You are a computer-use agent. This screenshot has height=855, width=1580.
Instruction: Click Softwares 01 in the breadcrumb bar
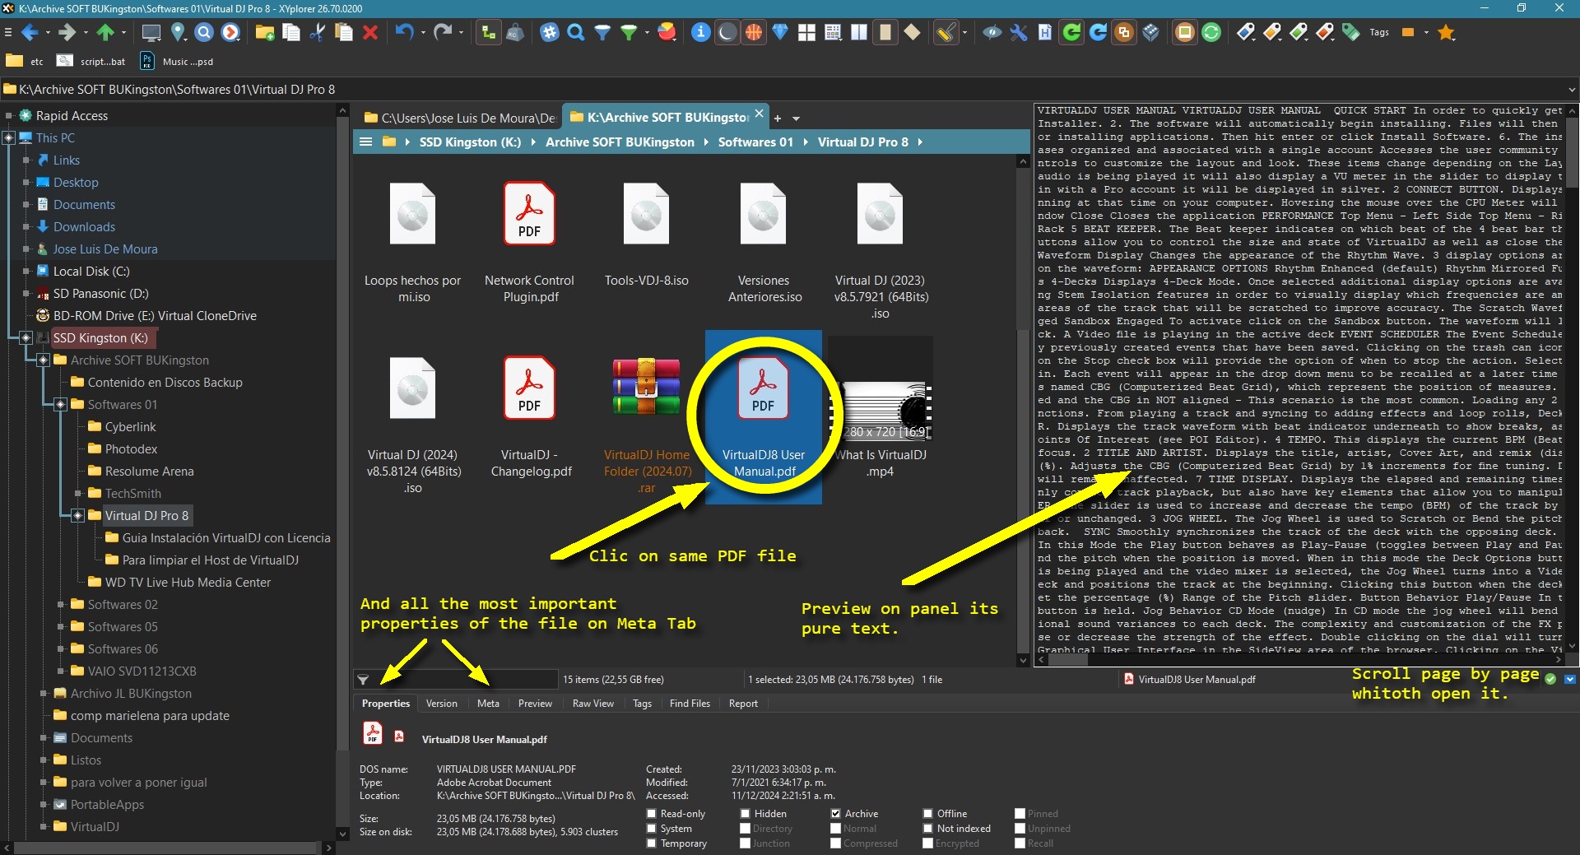coord(755,142)
